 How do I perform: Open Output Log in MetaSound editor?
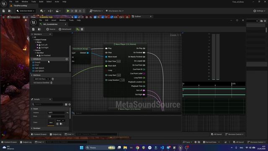click(55, 134)
